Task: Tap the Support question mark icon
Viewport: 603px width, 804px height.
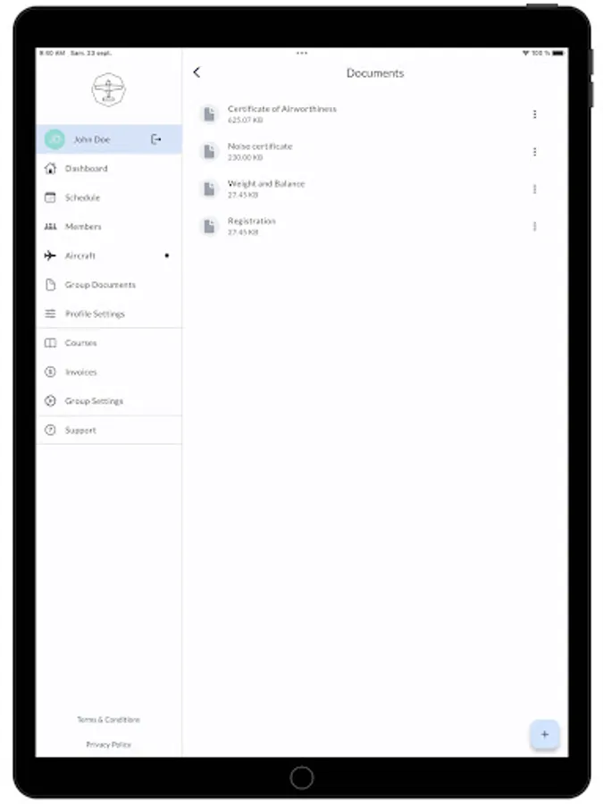Action: click(50, 431)
